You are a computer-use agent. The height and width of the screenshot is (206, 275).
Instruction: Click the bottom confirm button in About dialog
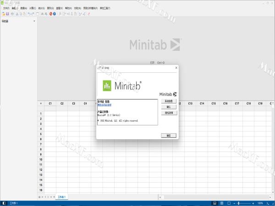coord(169,136)
